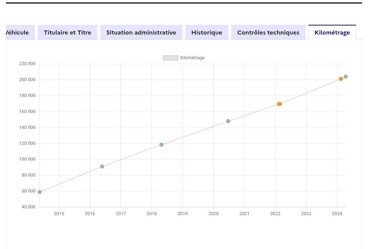Click the 80 000 y-axis label
This screenshot has height=249, width=368.
click(28, 175)
